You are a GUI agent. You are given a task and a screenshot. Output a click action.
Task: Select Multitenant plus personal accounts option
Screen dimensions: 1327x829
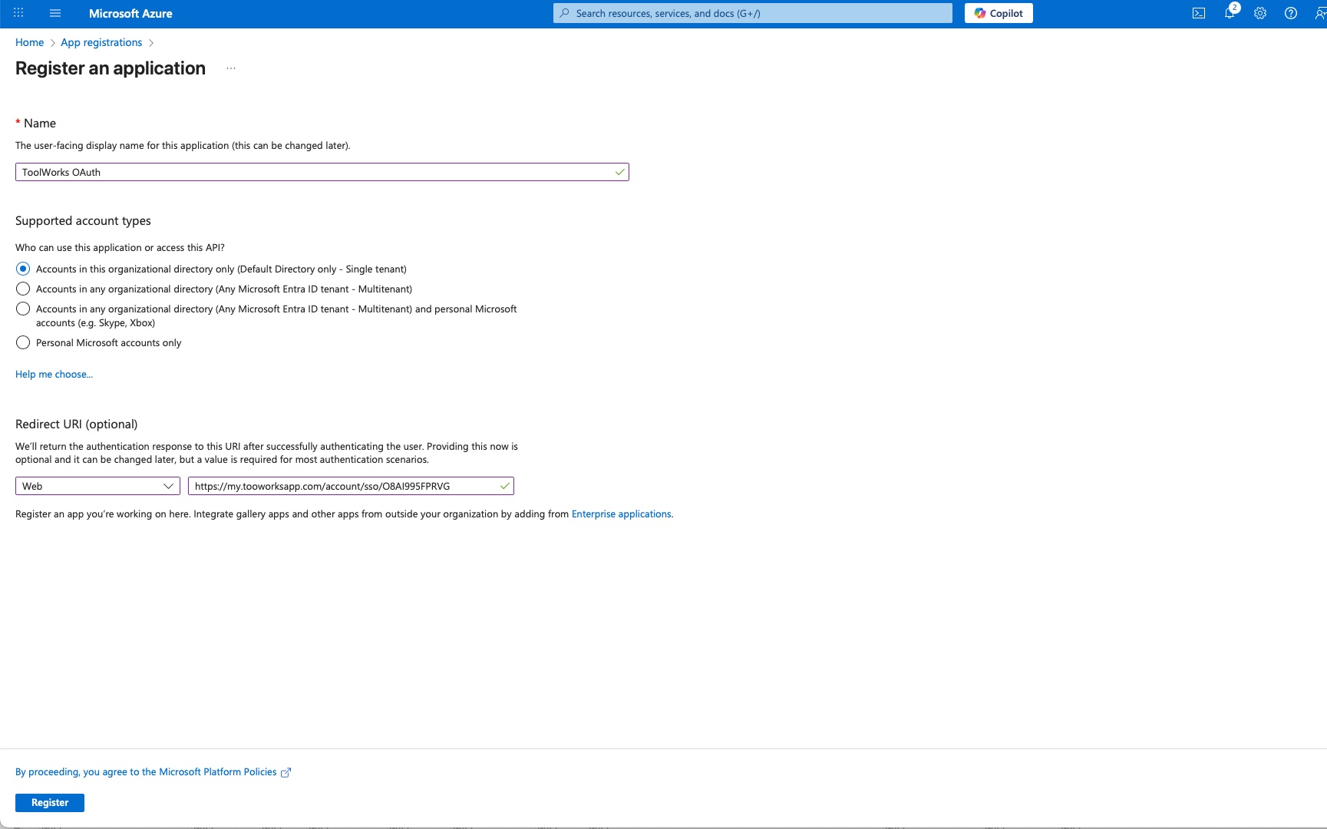23,309
